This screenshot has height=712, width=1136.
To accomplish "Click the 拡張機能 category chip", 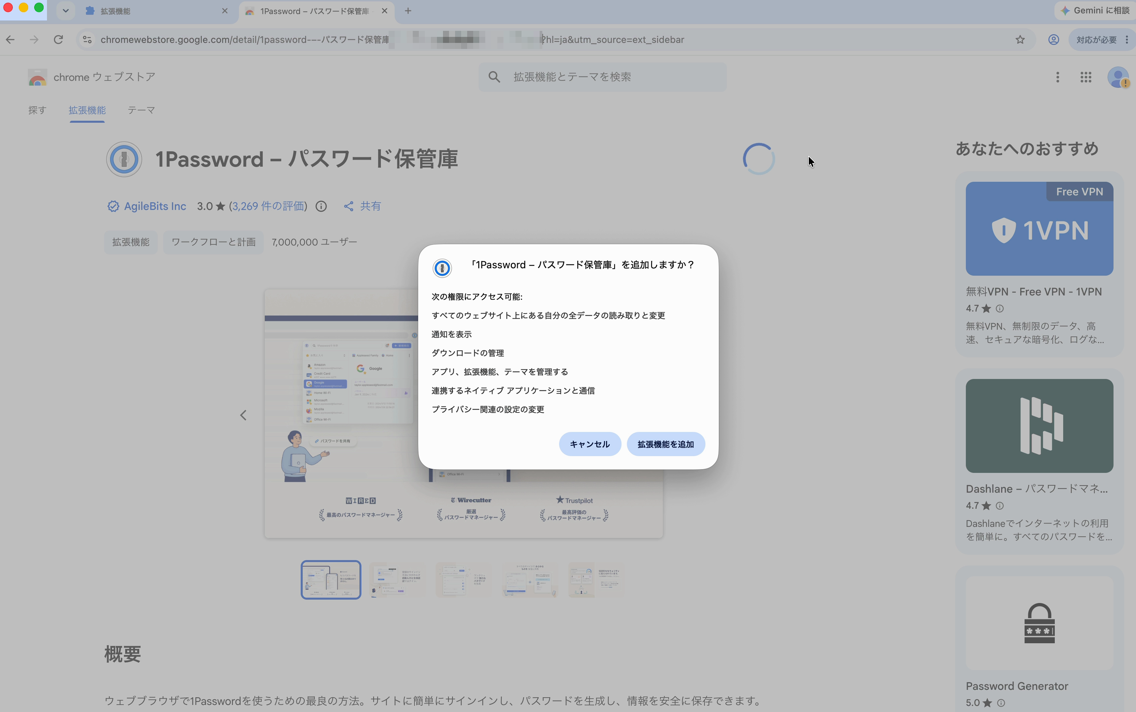I will tap(131, 242).
